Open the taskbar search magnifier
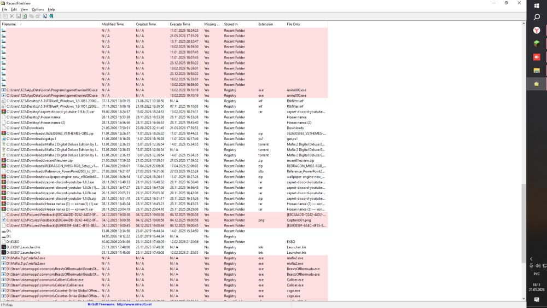 pyautogui.click(x=537, y=17)
